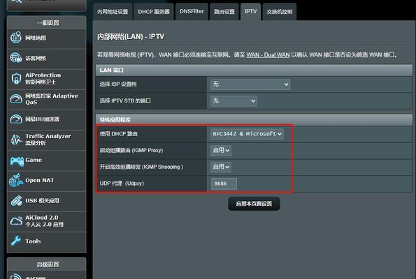Select the Adaptive QoS gauge icon
The image size is (416, 279).
(x=16, y=99)
